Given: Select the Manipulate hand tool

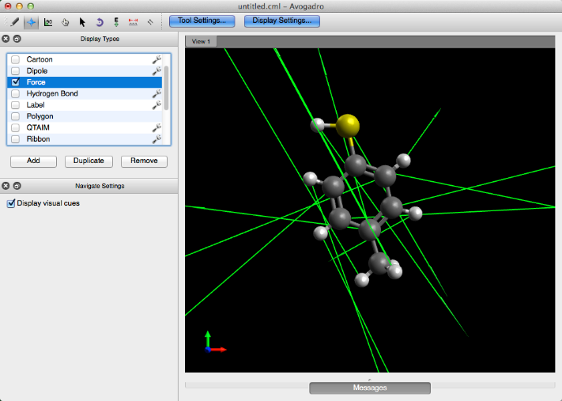Looking at the screenshot, I should coord(66,21).
